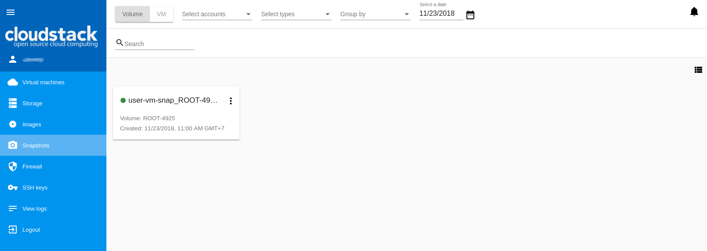Click the notifications bell icon
707x251 pixels.
(x=694, y=12)
